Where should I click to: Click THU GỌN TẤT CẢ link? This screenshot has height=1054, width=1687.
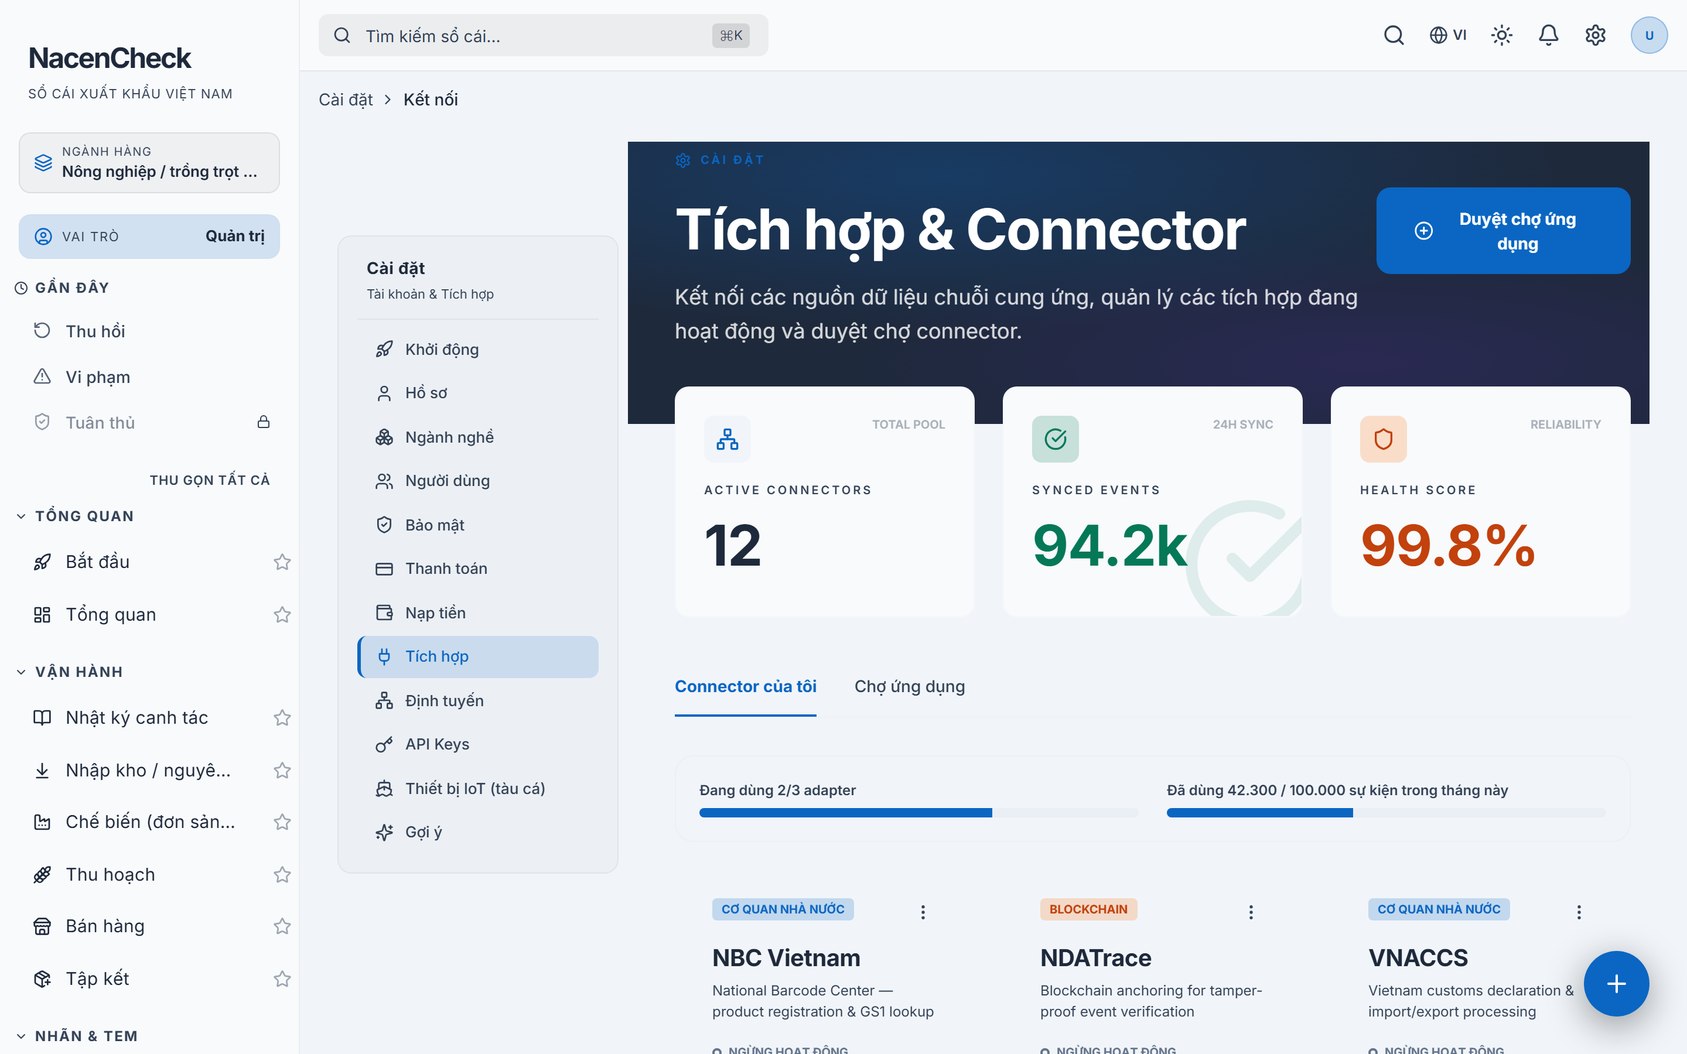point(210,480)
